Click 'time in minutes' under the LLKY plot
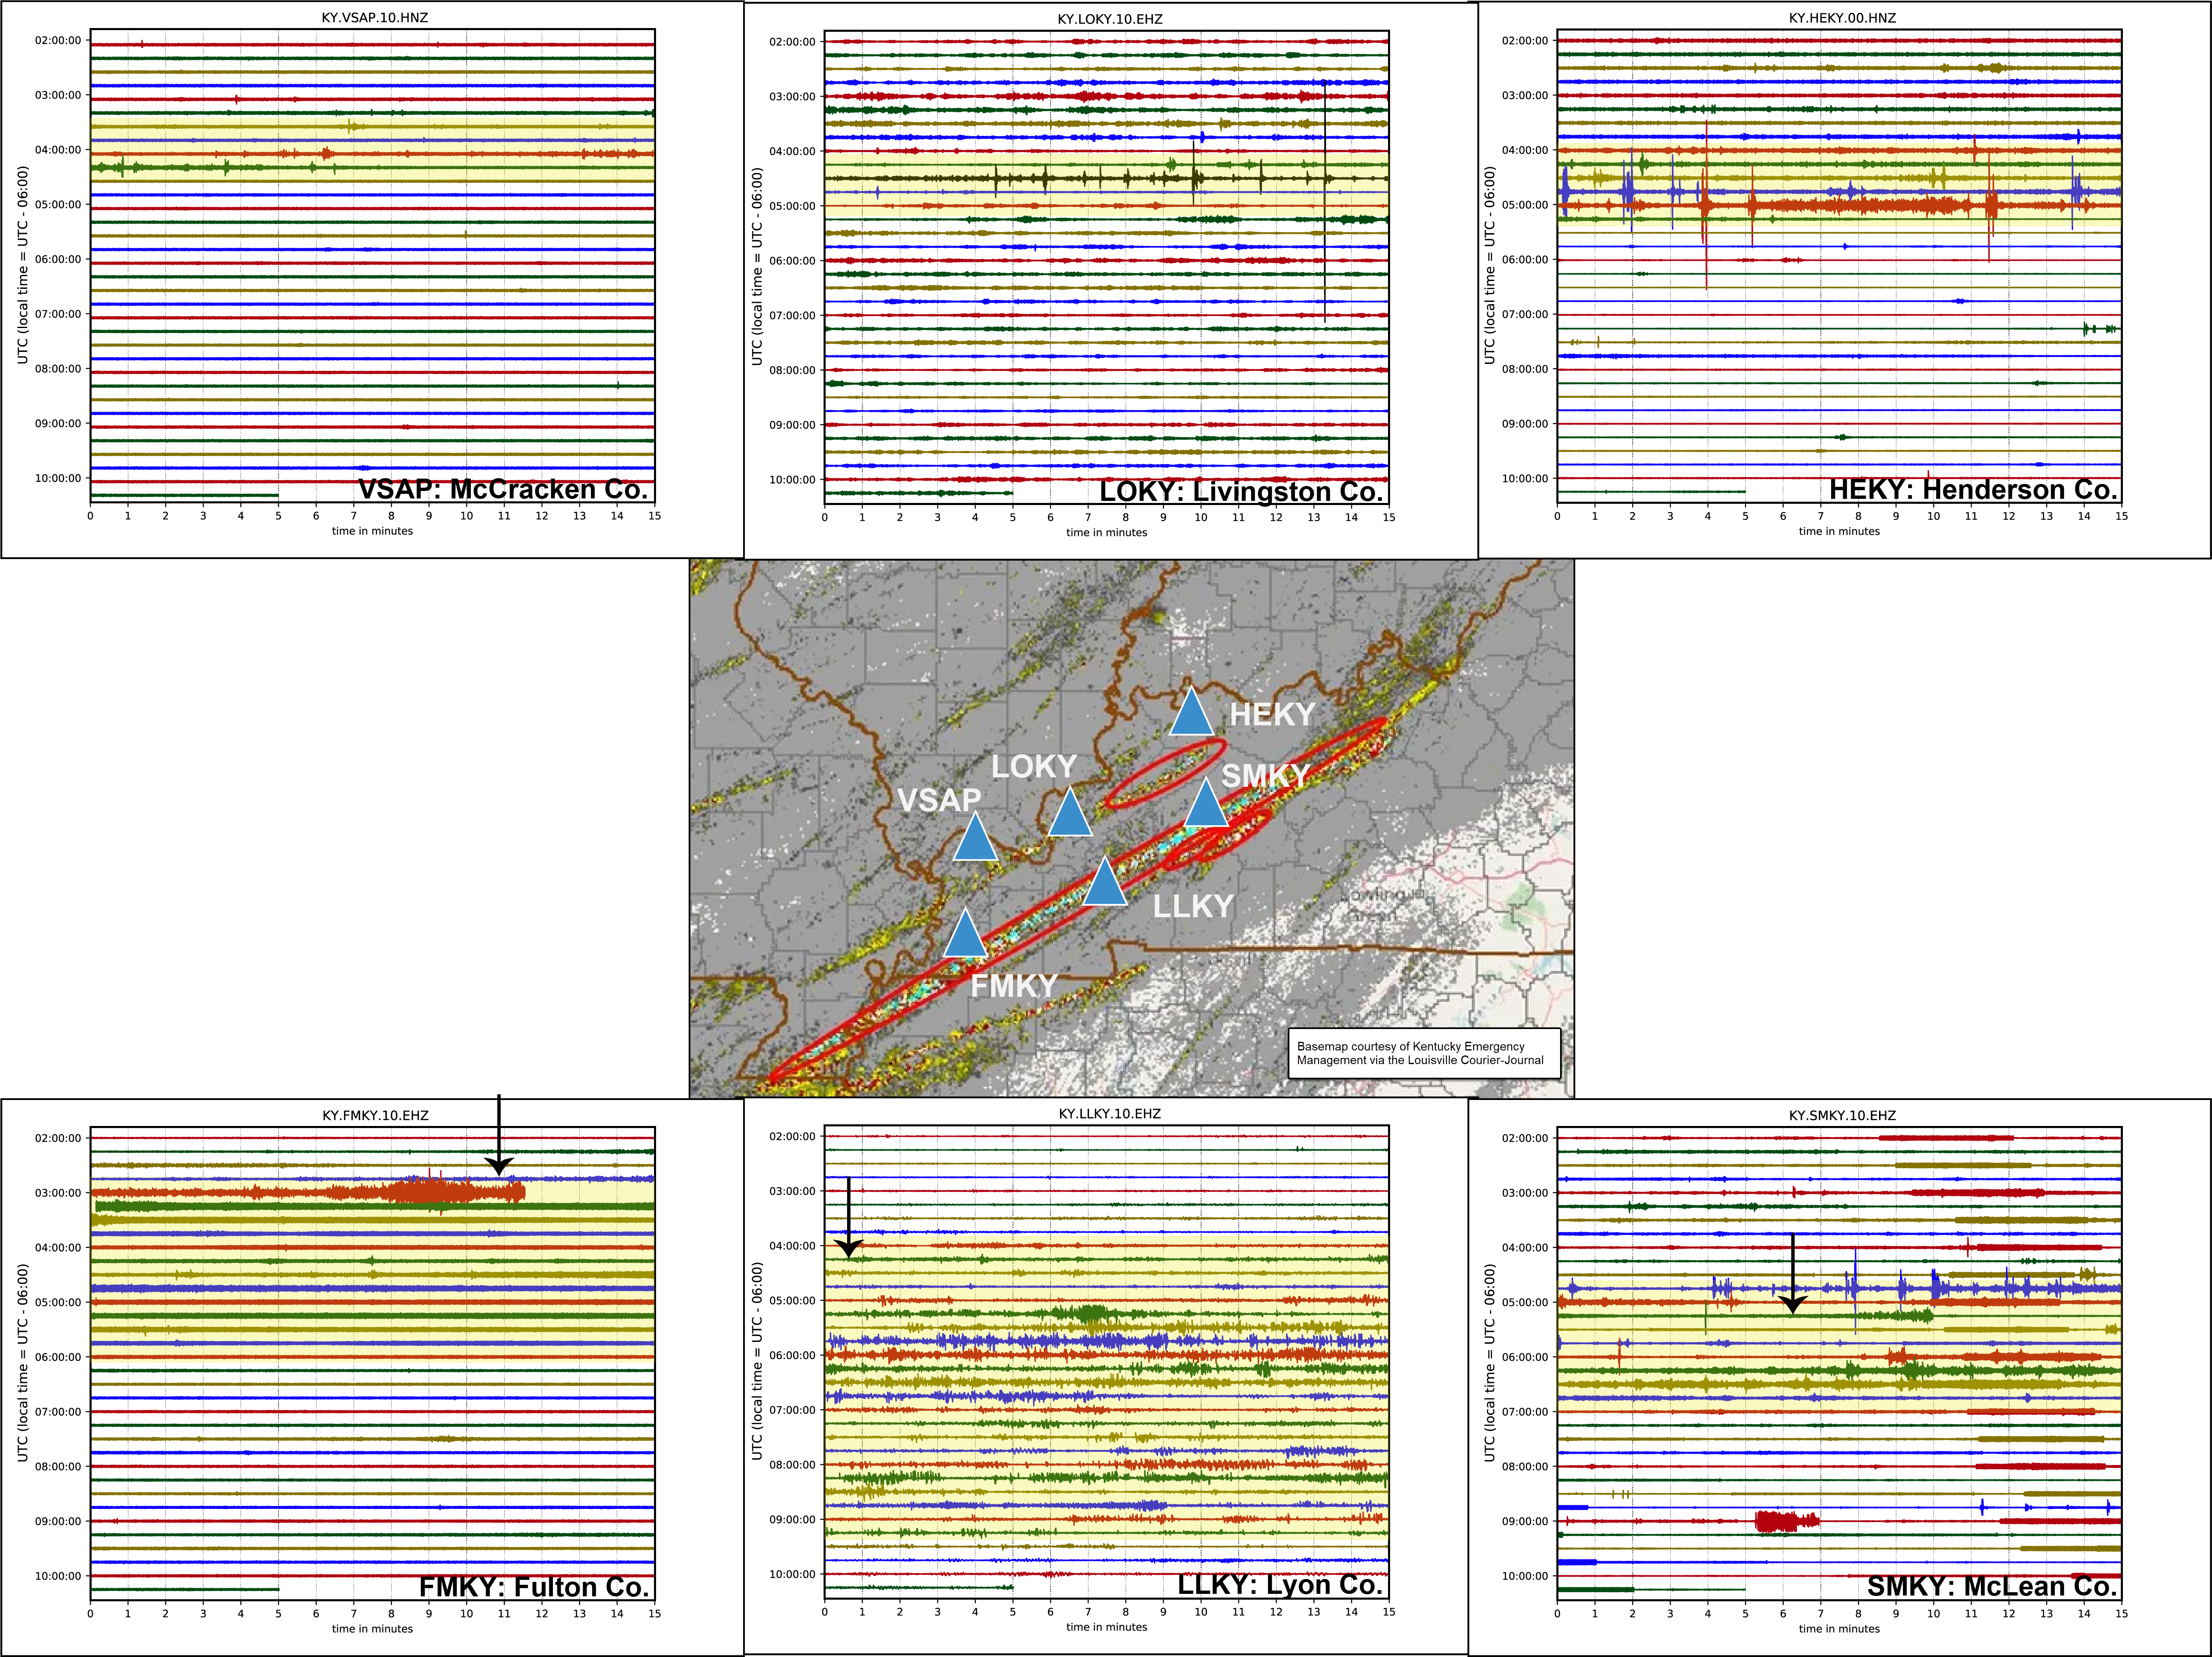 pyautogui.click(x=1106, y=1627)
